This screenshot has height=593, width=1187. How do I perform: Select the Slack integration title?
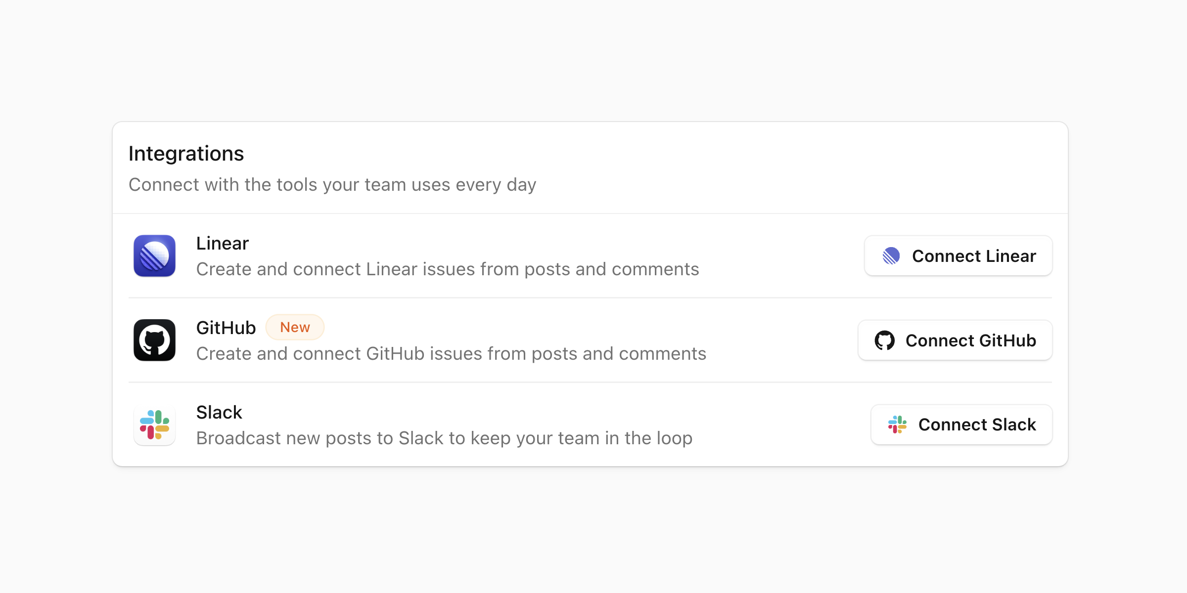219,412
